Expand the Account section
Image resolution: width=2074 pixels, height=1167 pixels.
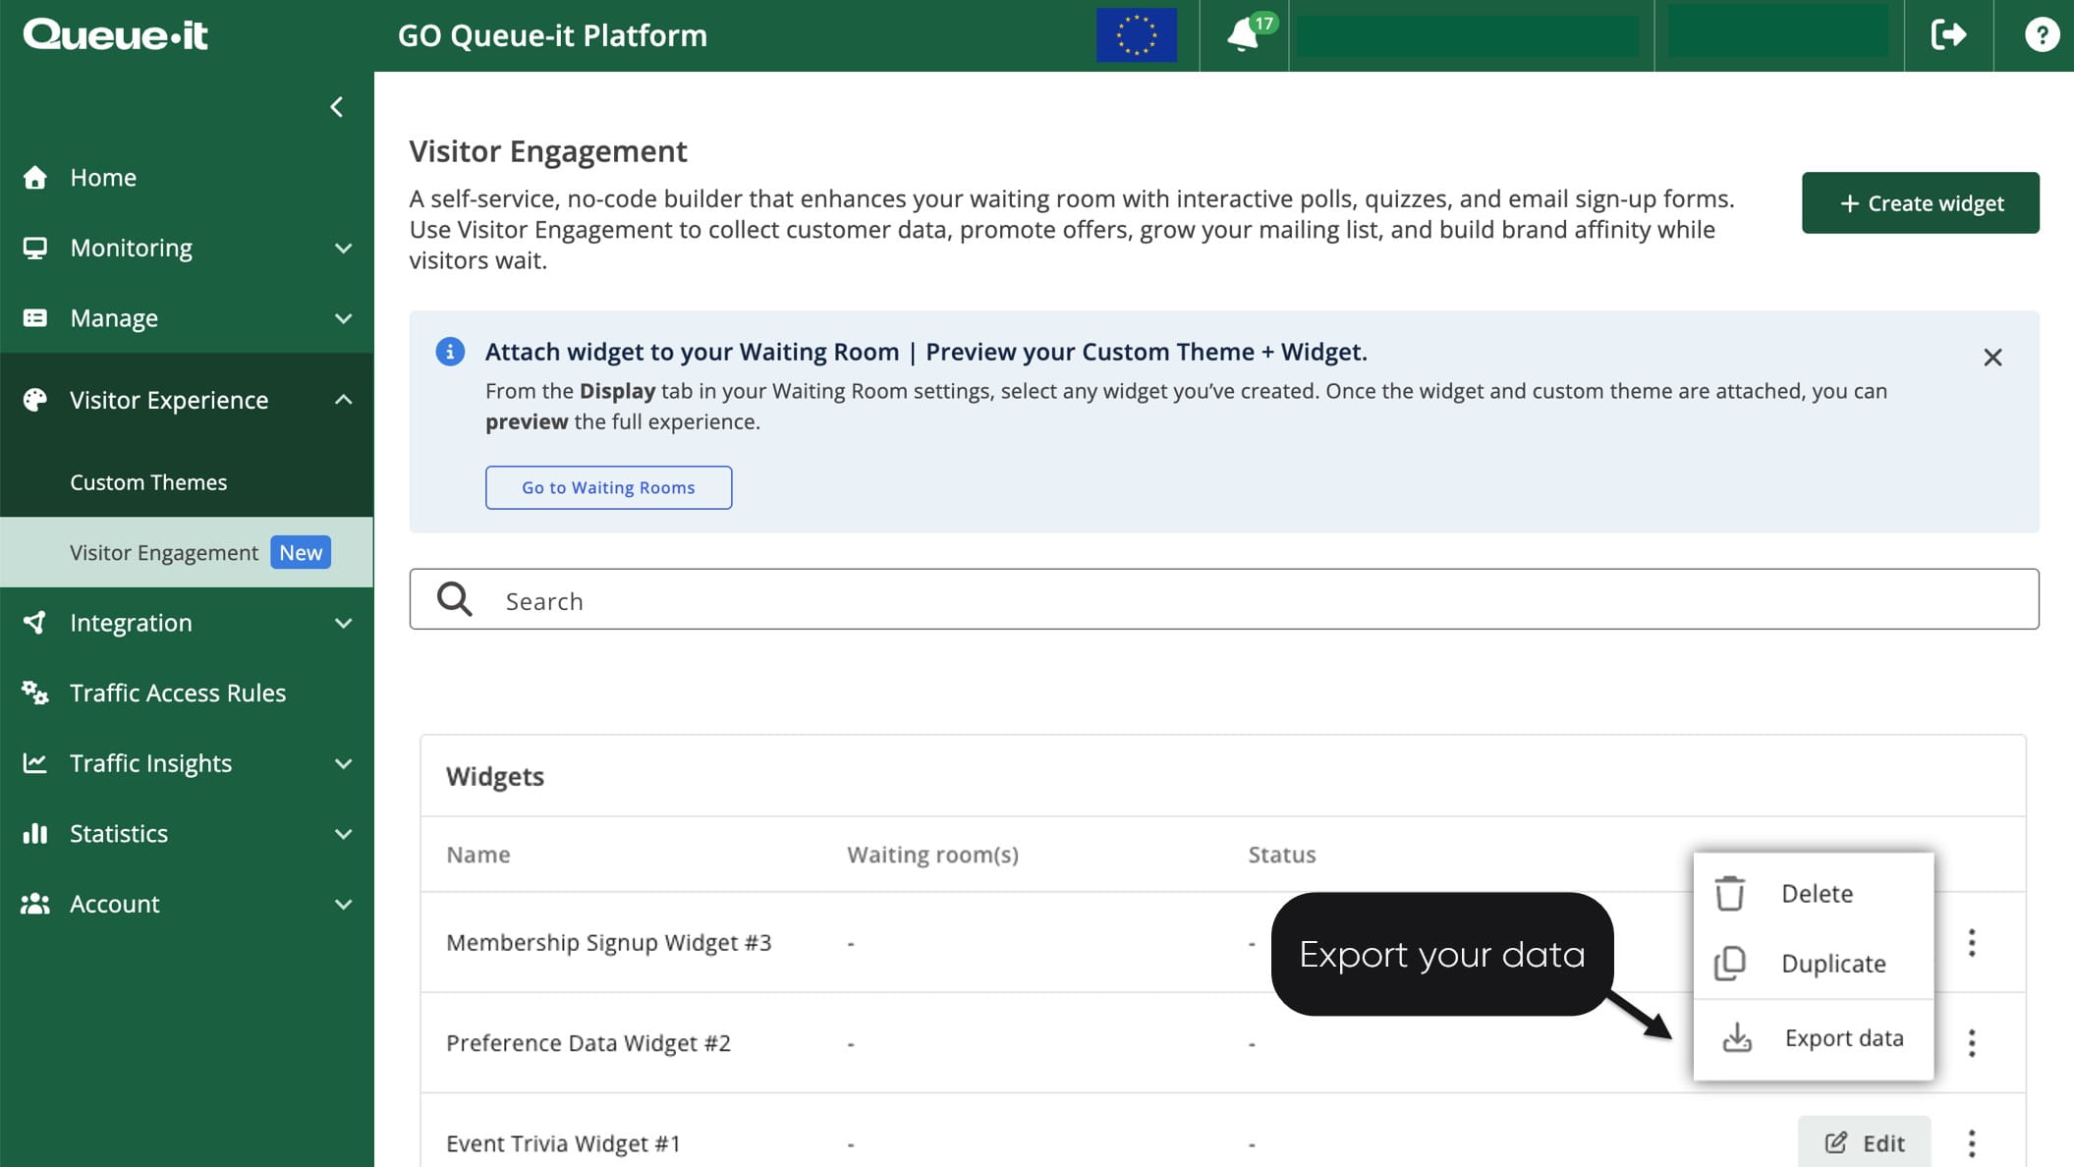click(342, 904)
